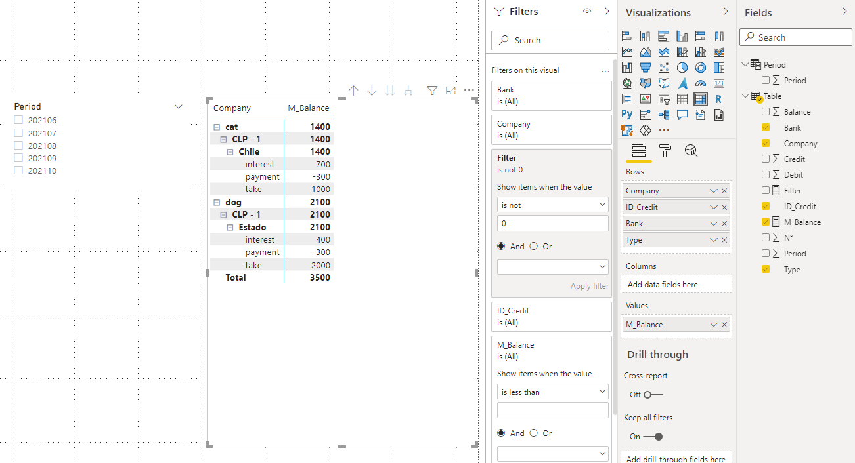Check the 202108 period slicer box

(18, 146)
